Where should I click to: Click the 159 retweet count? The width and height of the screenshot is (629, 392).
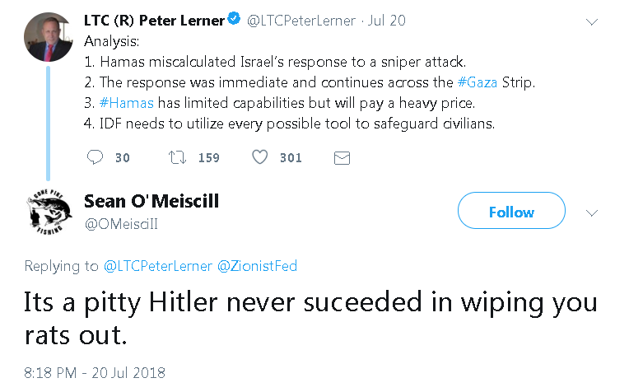209,157
